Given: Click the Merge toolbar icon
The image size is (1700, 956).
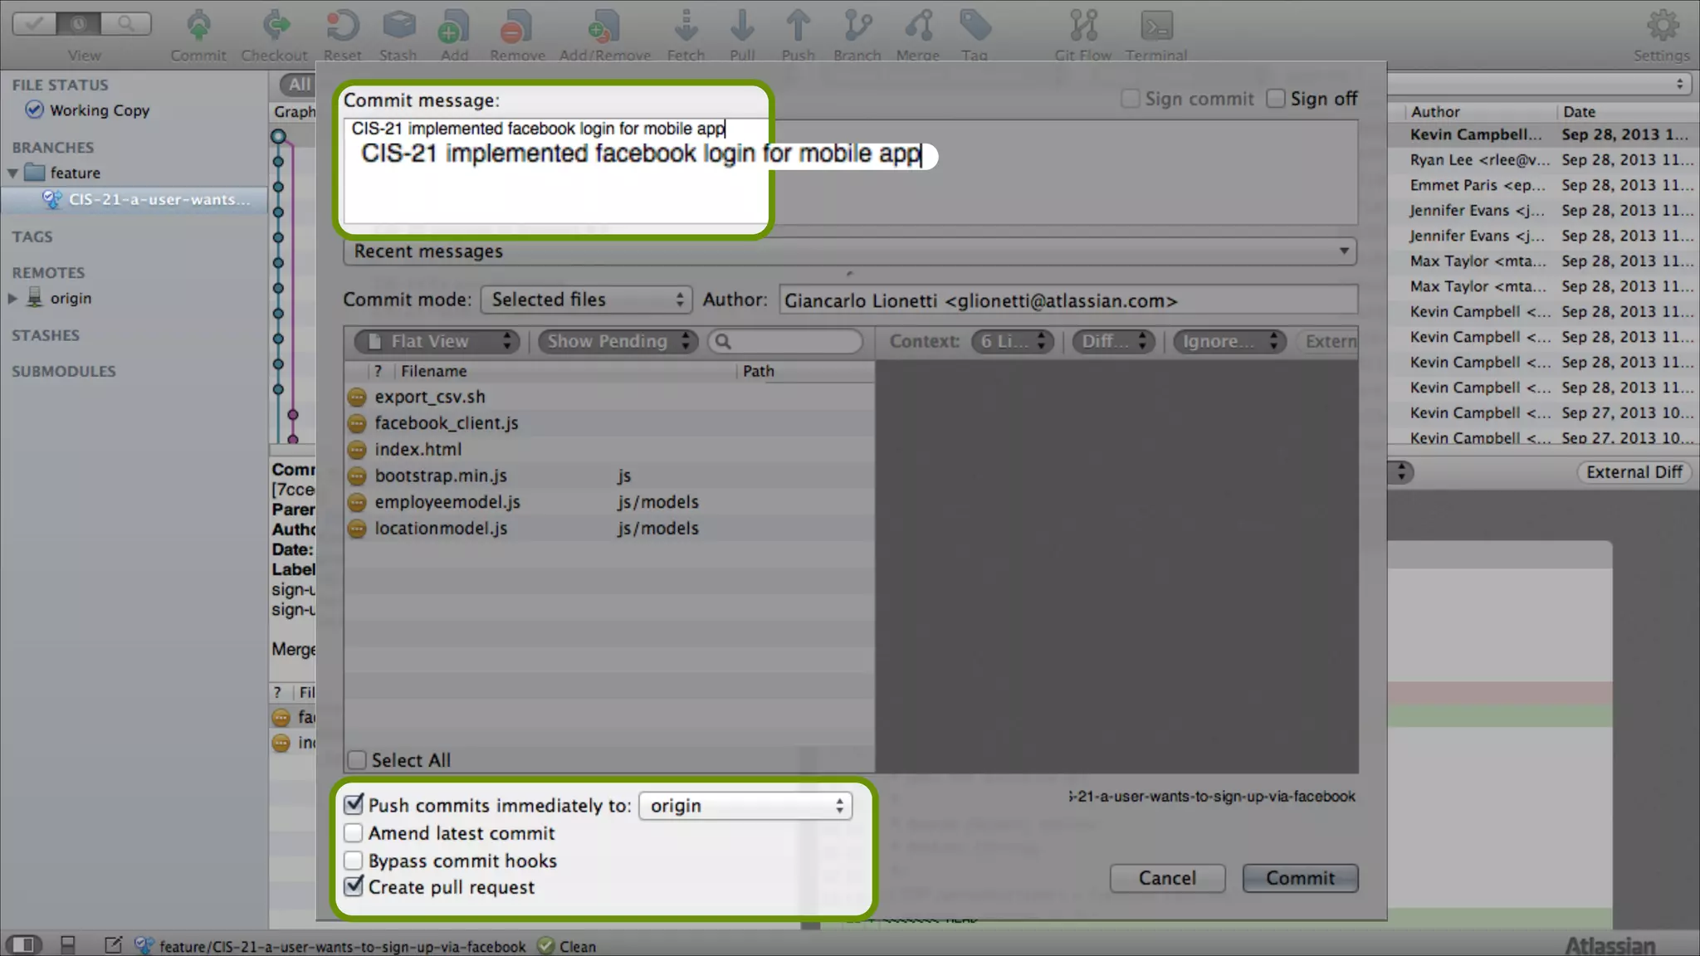Looking at the screenshot, I should tap(918, 27).
